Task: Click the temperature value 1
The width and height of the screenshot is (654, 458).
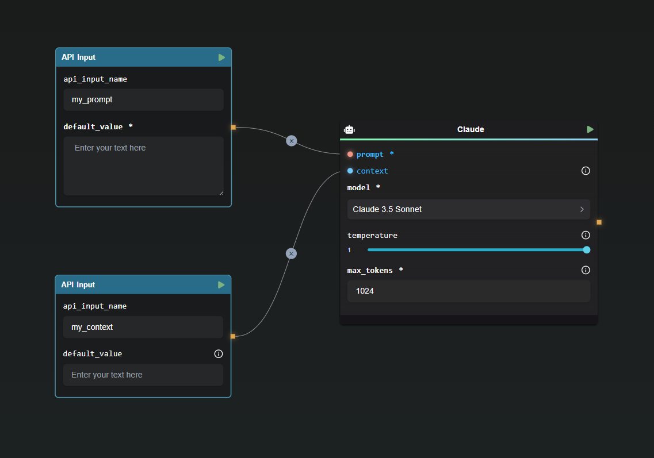Action: 349,250
